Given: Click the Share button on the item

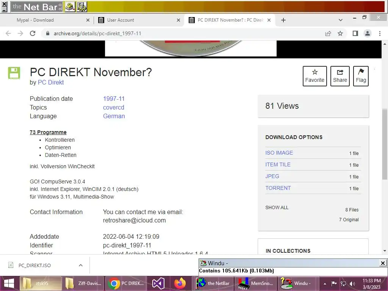Looking at the screenshot, I should tap(340, 76).
